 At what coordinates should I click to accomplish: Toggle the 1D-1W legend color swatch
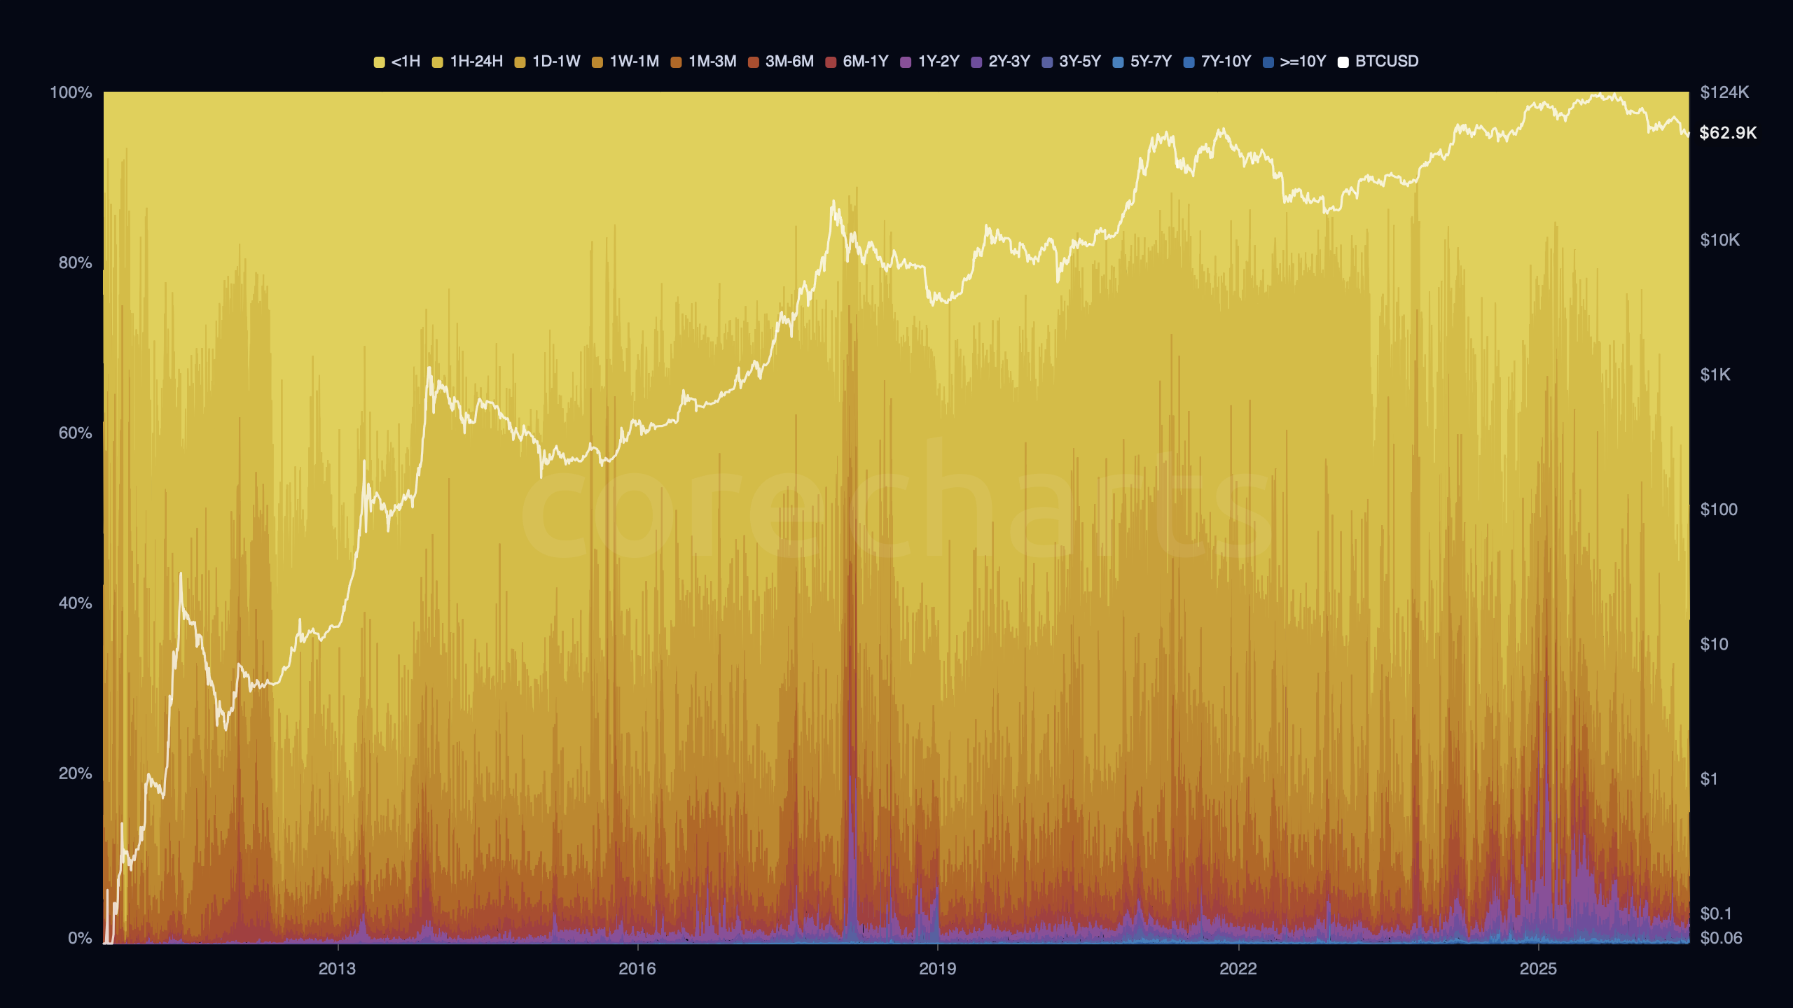pyautogui.click(x=520, y=62)
